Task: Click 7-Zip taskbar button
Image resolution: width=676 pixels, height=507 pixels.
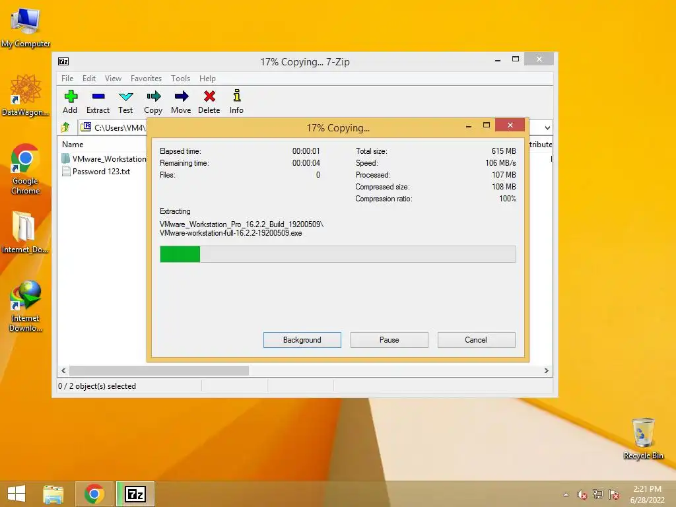Action: (x=135, y=494)
